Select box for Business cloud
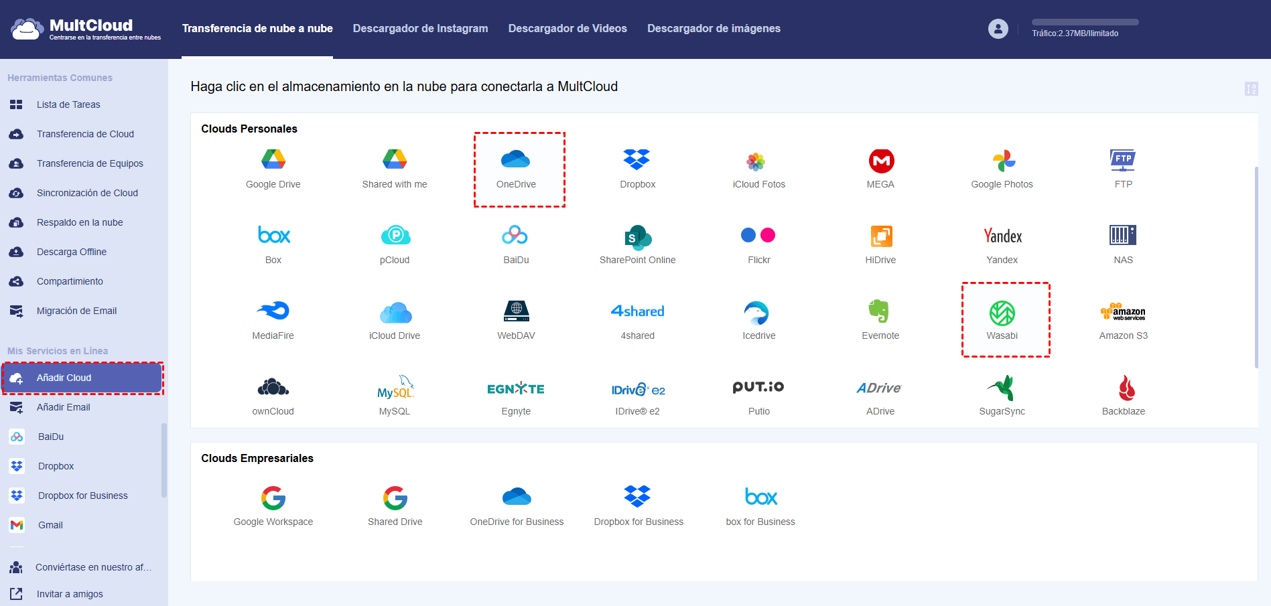 760,506
